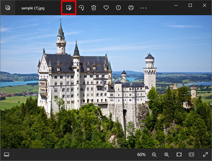Image resolution: width=212 pixels, height=161 pixels.
Task: Click the castle photo in the viewer
Action: 106,82
